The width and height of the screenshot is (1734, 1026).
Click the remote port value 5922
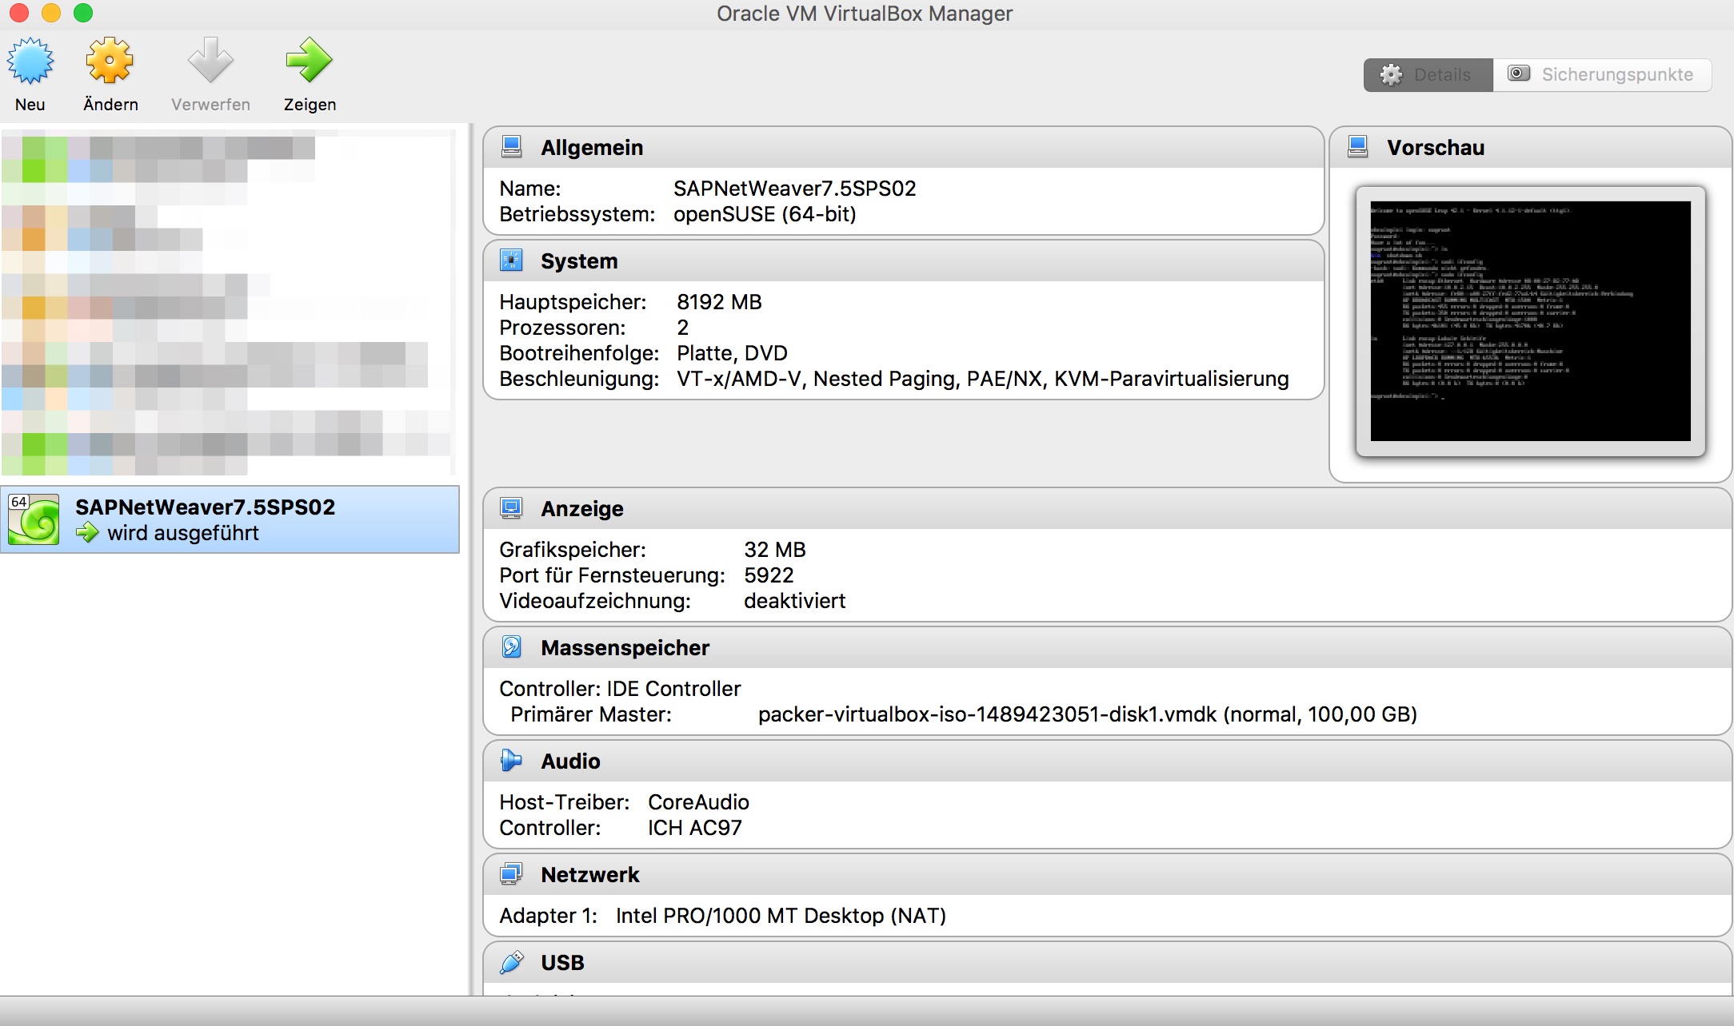(769, 575)
